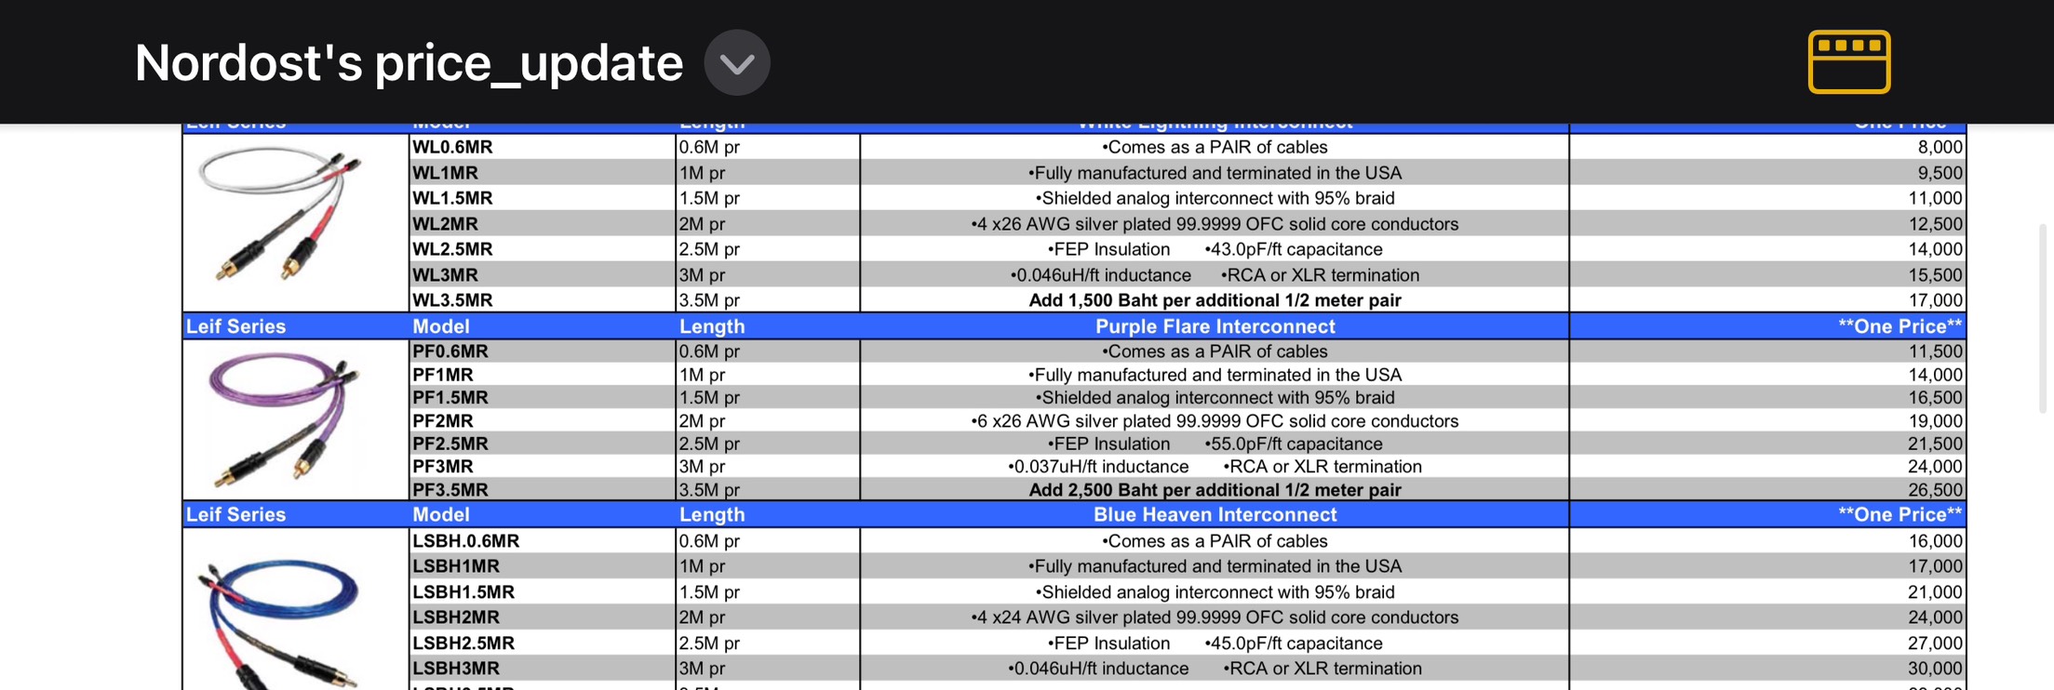Viewport: 2054px width, 690px height.
Task: Click the White Lightning cable thumbnail image
Action: point(280,215)
